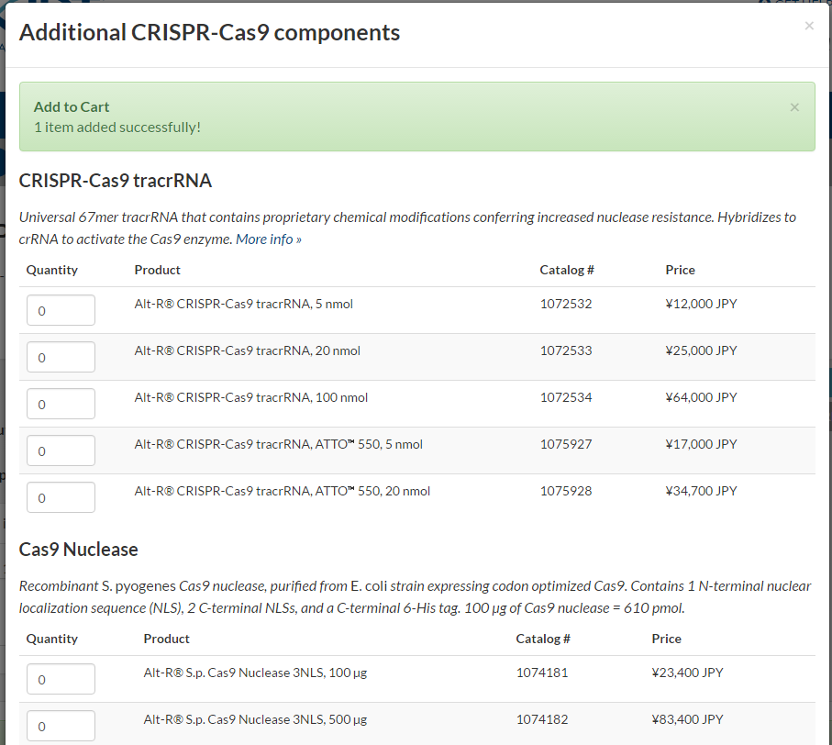832x745 pixels.
Task: Select product name tracrRNA, ATTO 550, 20 nmol
Action: tap(283, 491)
